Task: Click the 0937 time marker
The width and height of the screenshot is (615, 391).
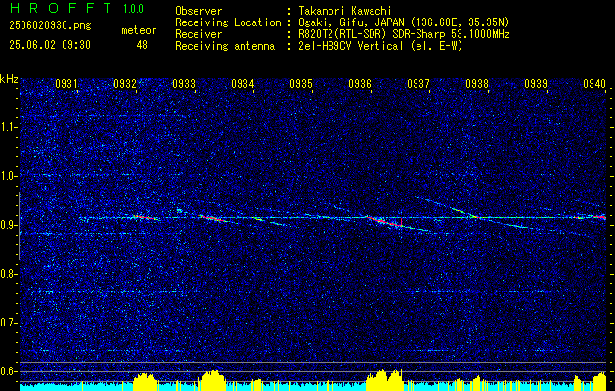Action: point(418,83)
